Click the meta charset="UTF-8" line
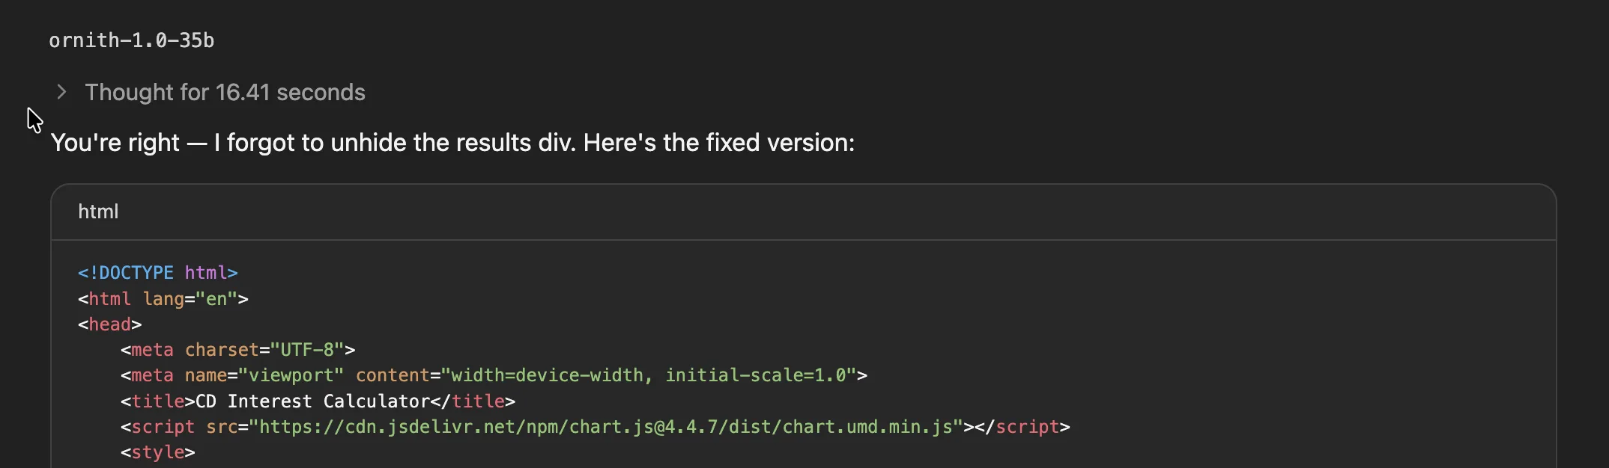Screen dimensions: 1609x468 238,350
